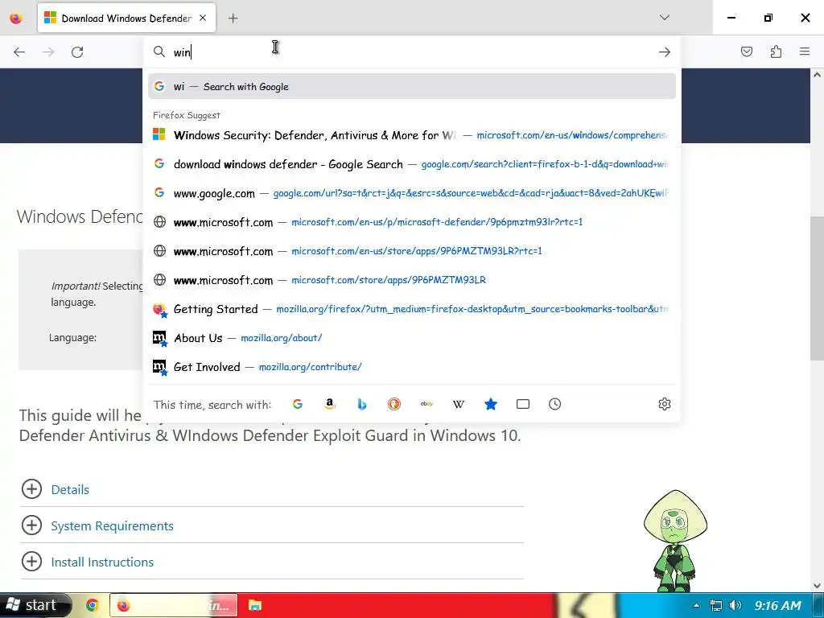Open a new tab with plus button
The height and width of the screenshot is (618, 824).
tap(233, 19)
